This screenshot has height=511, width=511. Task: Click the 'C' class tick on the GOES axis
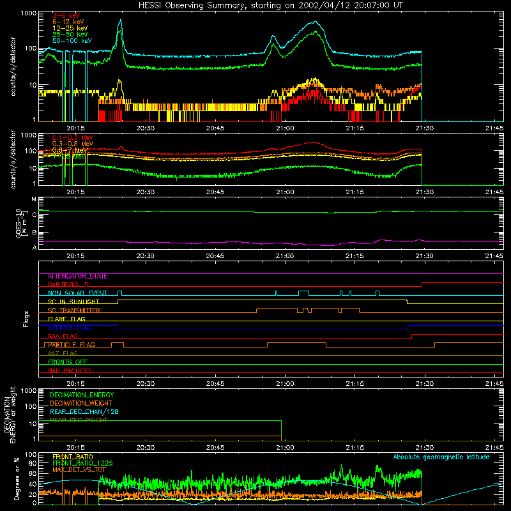pos(34,215)
